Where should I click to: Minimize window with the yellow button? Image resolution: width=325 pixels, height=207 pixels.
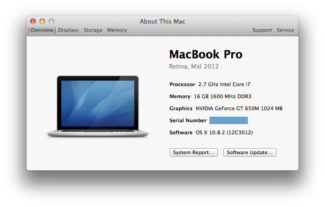(42, 21)
